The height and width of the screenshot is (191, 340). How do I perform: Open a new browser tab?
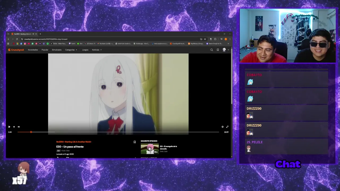click(x=40, y=34)
